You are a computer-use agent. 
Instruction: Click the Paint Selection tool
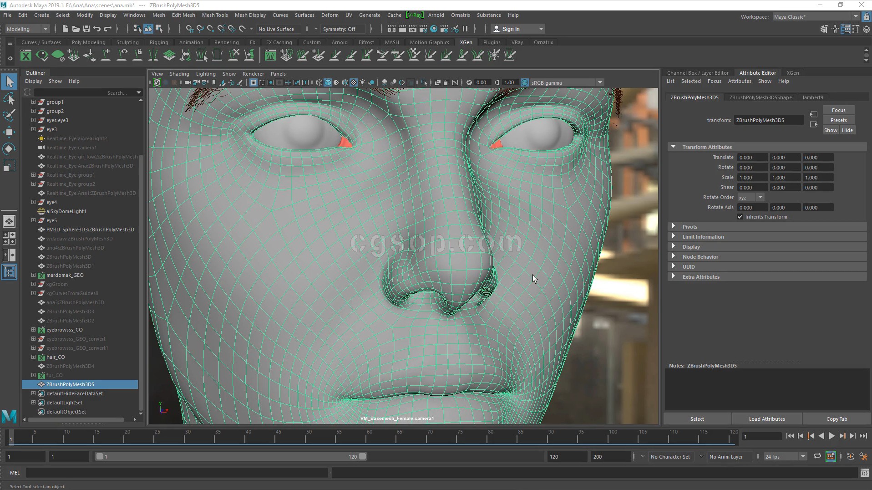9,115
